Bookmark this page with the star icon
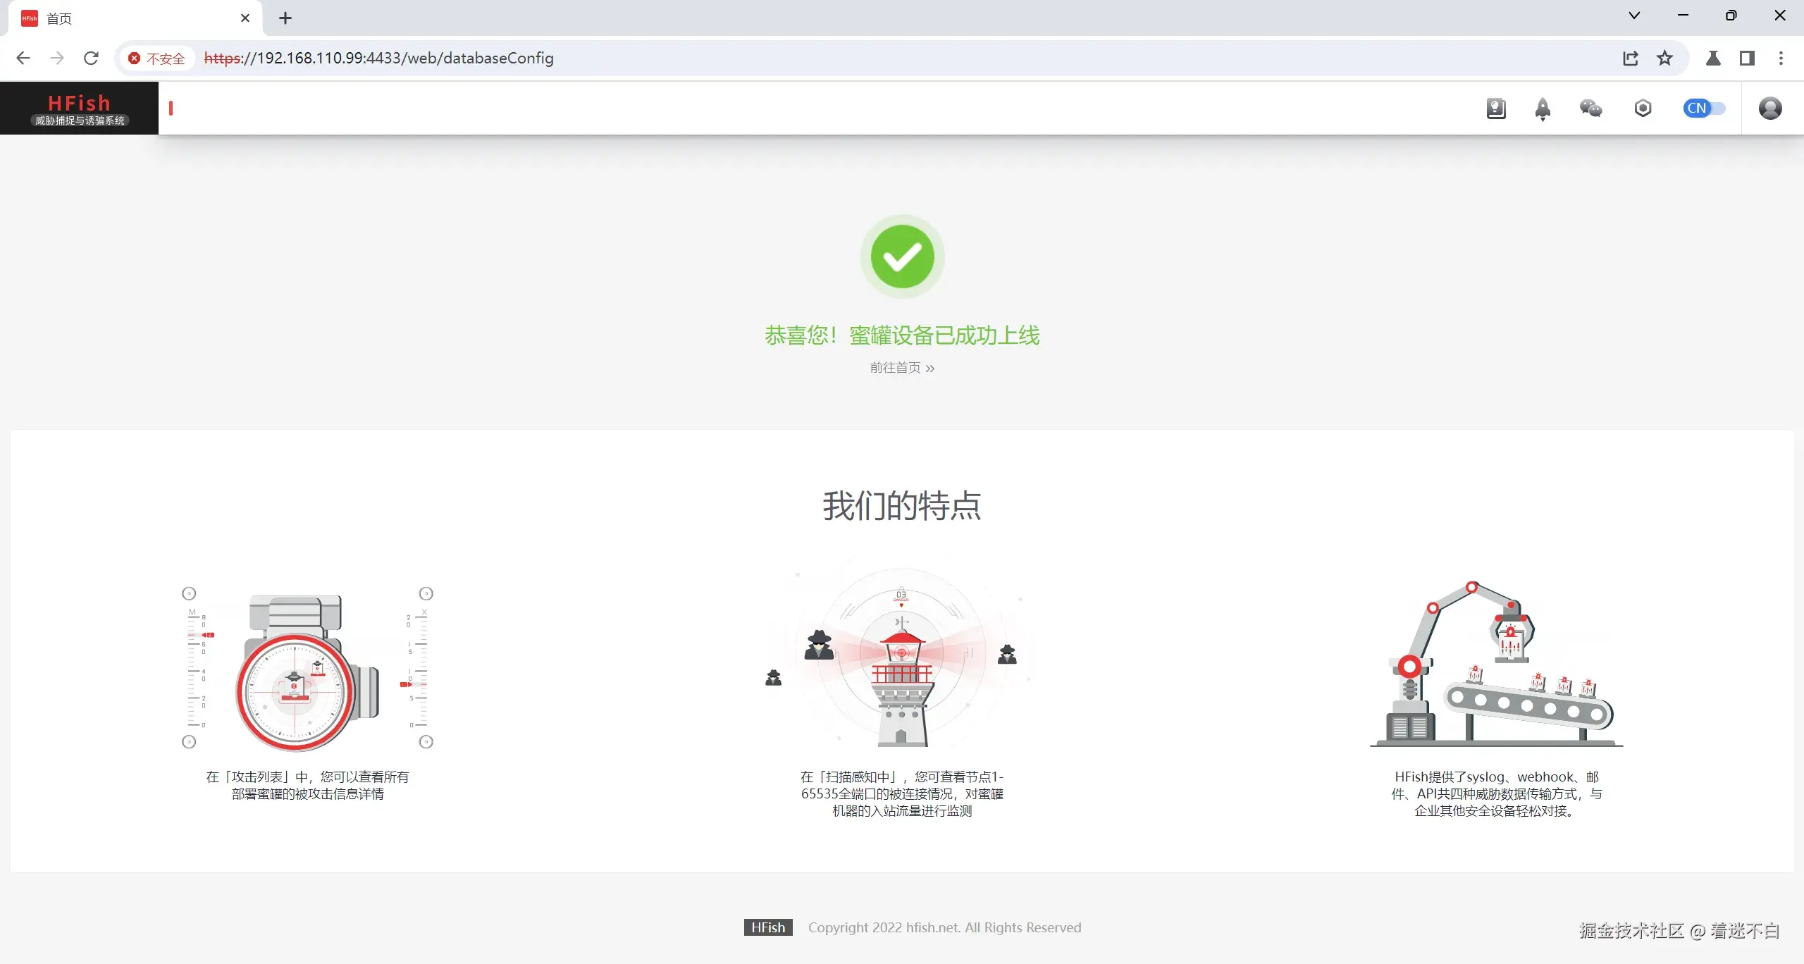This screenshot has height=964, width=1804. pyautogui.click(x=1664, y=58)
